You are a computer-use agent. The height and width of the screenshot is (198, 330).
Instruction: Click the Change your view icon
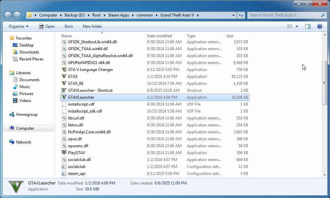[290, 26]
